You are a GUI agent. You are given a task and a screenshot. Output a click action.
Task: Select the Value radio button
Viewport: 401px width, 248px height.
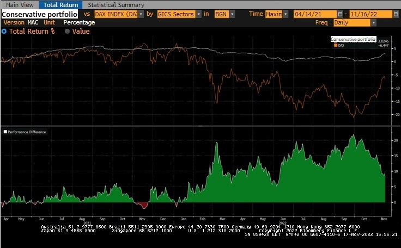[67, 32]
